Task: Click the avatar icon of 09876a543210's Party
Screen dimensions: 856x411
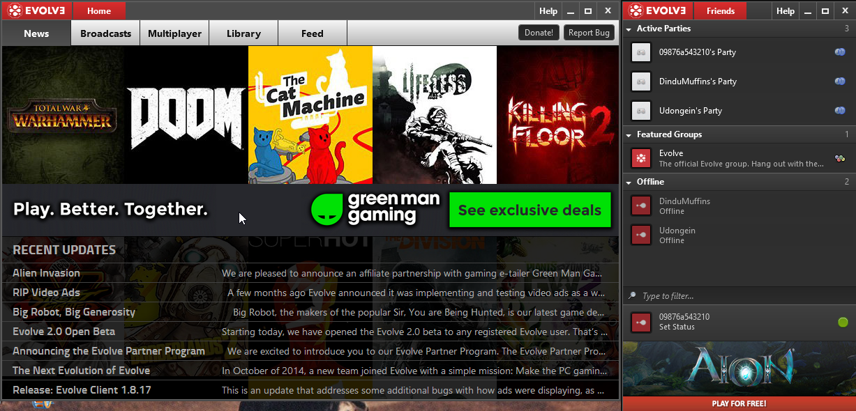Action: point(640,52)
